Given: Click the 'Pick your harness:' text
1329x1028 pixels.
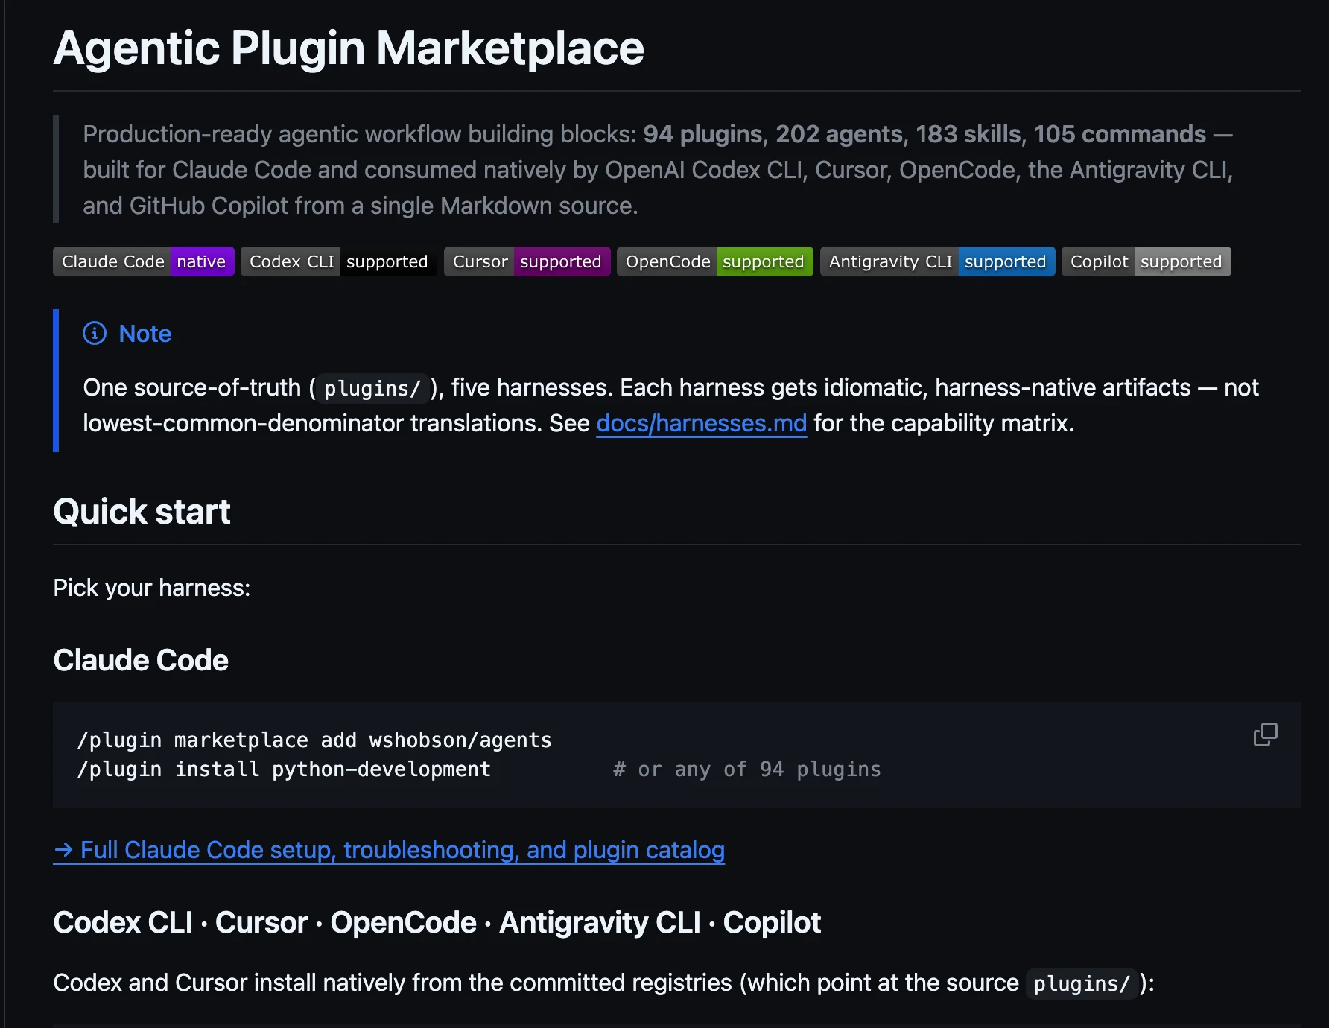Looking at the screenshot, I should click(152, 588).
